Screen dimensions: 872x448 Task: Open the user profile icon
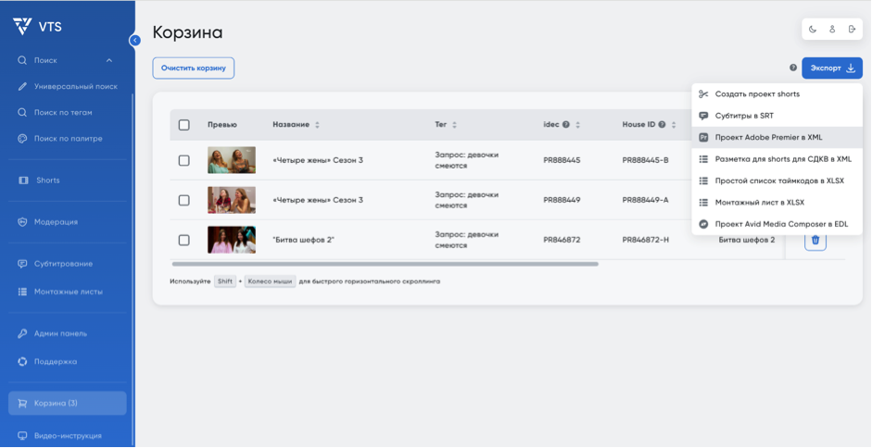pos(832,29)
